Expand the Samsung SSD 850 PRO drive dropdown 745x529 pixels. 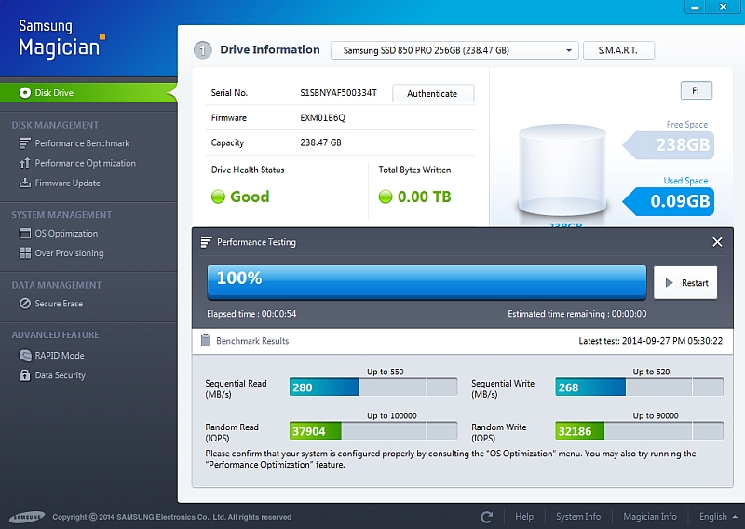(x=454, y=50)
